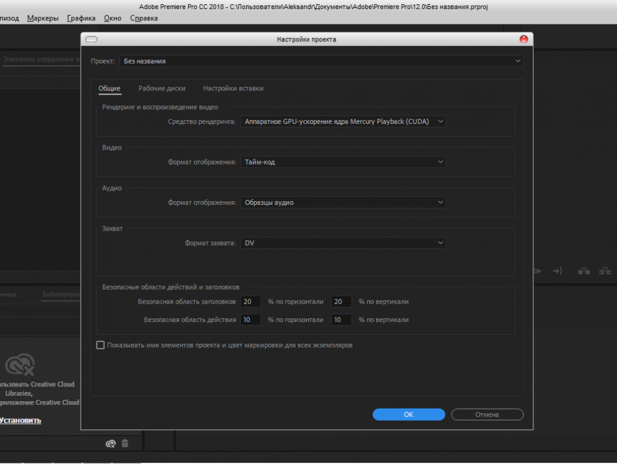Image resolution: width=617 pixels, height=464 pixels.
Task: Click title safe horizontal percentage field
Action: click(250, 301)
